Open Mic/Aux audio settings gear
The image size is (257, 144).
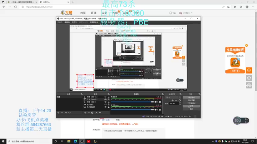160,110
